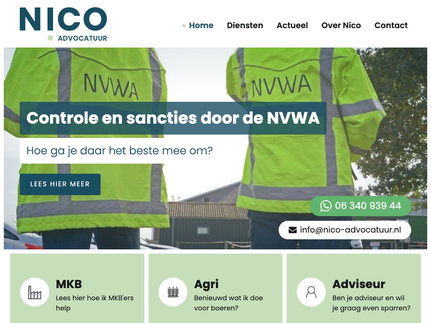Image resolution: width=431 pixels, height=323 pixels.
Task: Select the MKB factory icon
Action: tap(35, 292)
